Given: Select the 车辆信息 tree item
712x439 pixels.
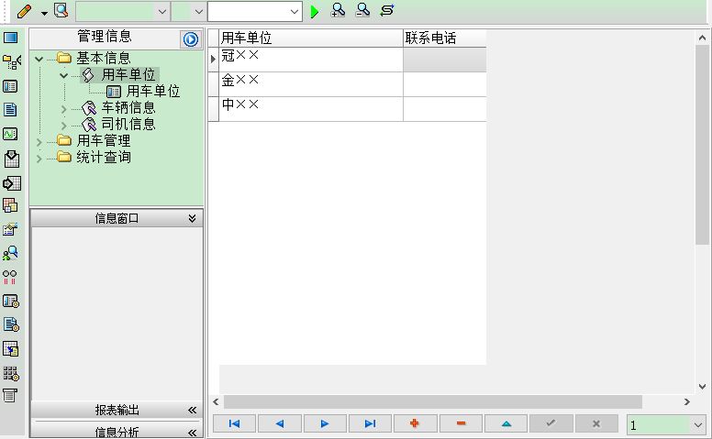Looking at the screenshot, I should pos(128,107).
